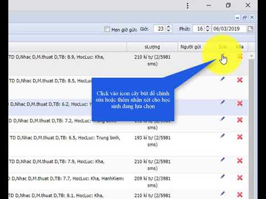Click the Giờ input field showing 23

pyautogui.click(x=160, y=29)
